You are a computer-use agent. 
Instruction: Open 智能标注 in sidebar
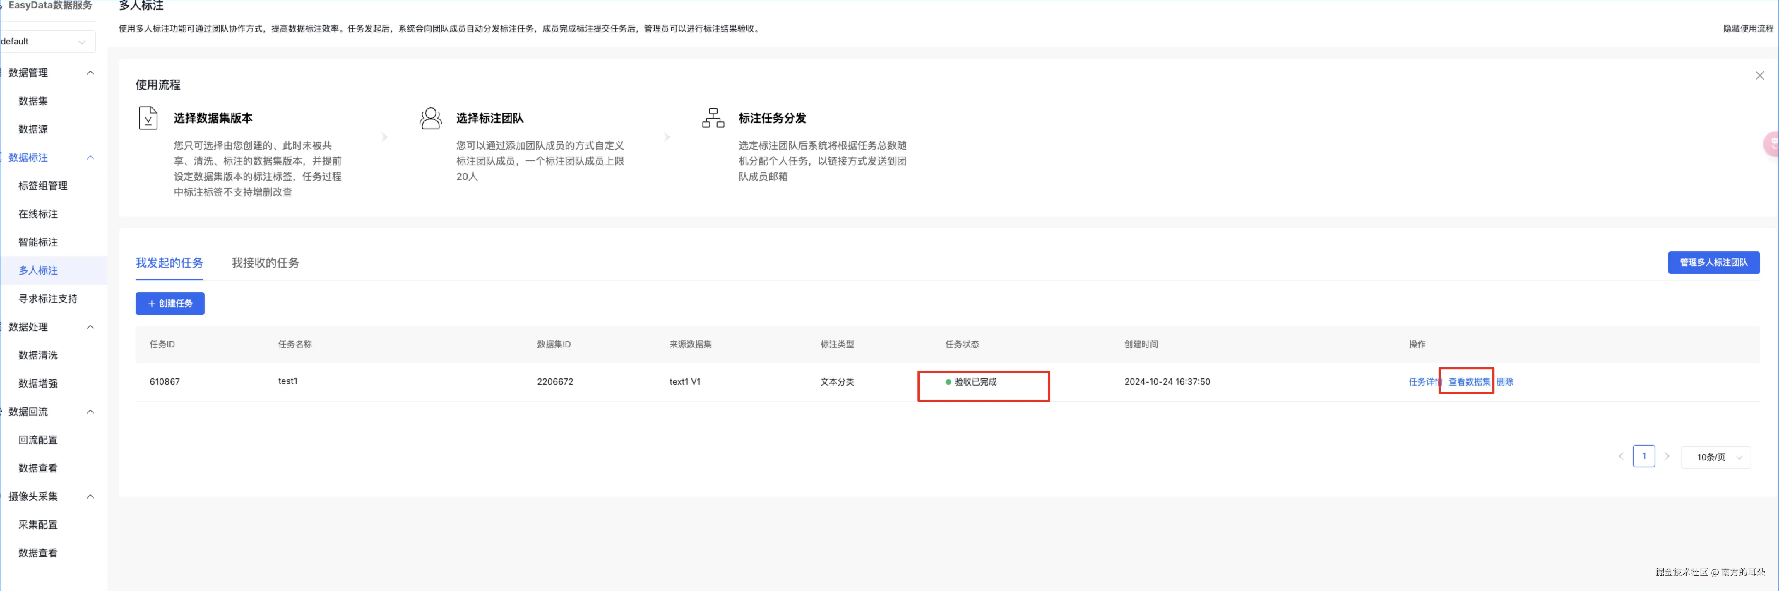click(38, 242)
